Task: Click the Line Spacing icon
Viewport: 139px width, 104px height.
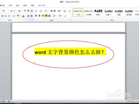Action: pyautogui.click(x=54, y=16)
